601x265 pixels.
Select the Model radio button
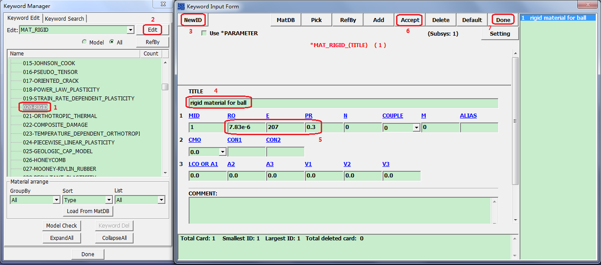(85, 42)
